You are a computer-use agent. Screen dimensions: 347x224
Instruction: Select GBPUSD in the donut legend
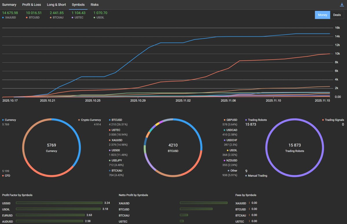point(230,120)
